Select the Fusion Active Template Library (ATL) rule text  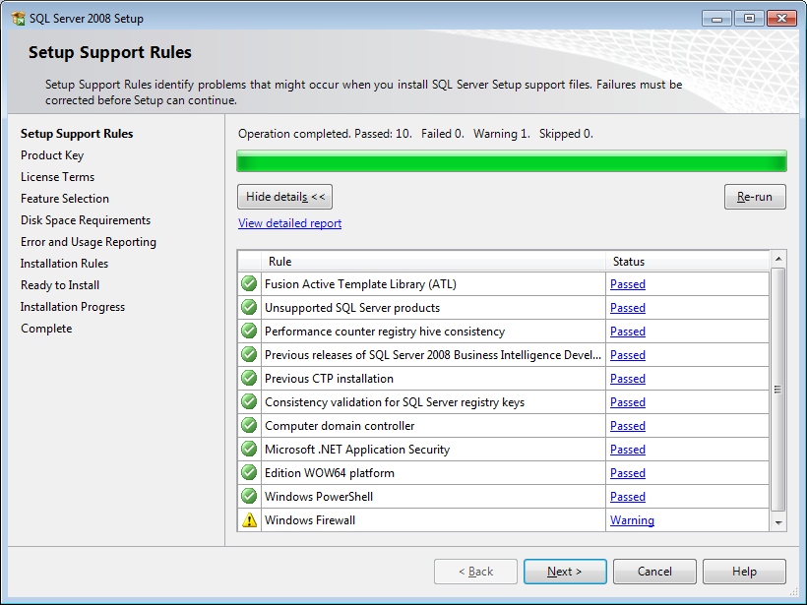coord(360,284)
